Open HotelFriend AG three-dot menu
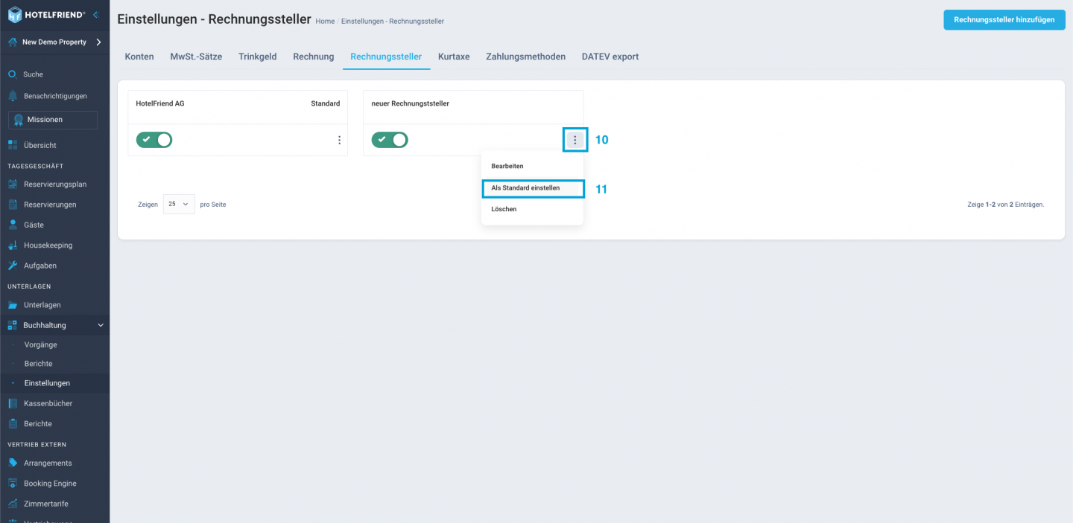This screenshot has width=1073, height=523. click(x=339, y=140)
